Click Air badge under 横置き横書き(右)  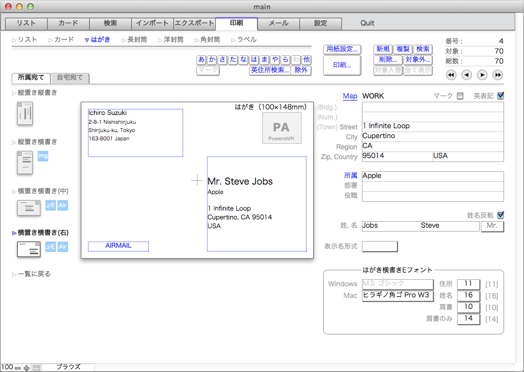(63, 247)
